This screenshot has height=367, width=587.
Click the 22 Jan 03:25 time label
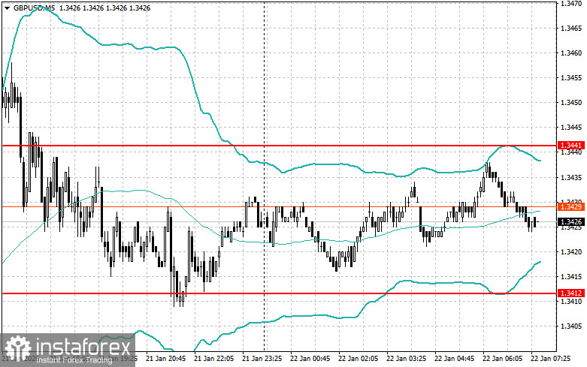click(406, 359)
